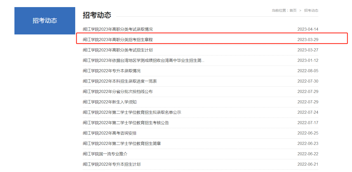352x172 pixels.
Task: Click the 2023-03-29 date entry
Action: 308,40
